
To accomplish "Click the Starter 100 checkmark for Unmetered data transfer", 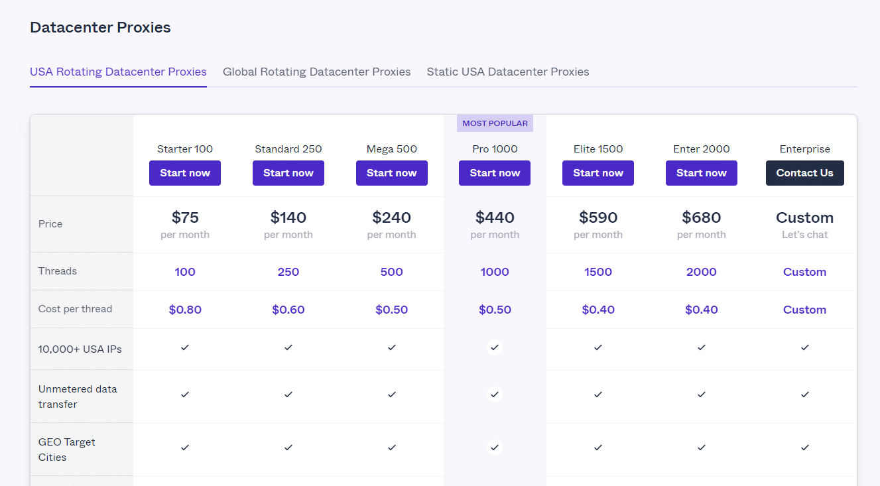I will [185, 395].
